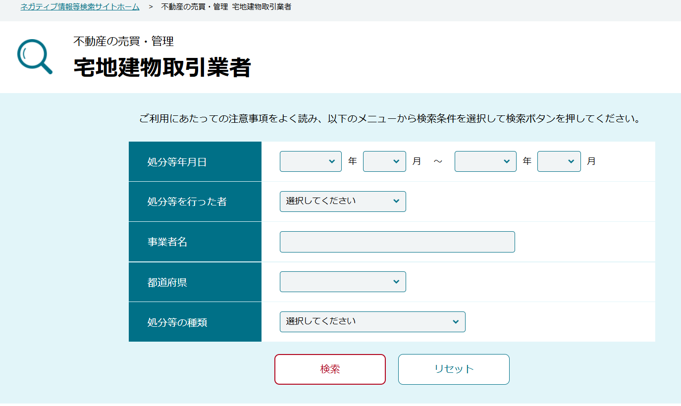681x406 pixels.
Task: Click the 不動産の売買・管理 subtitle above heading
Action: click(x=123, y=41)
